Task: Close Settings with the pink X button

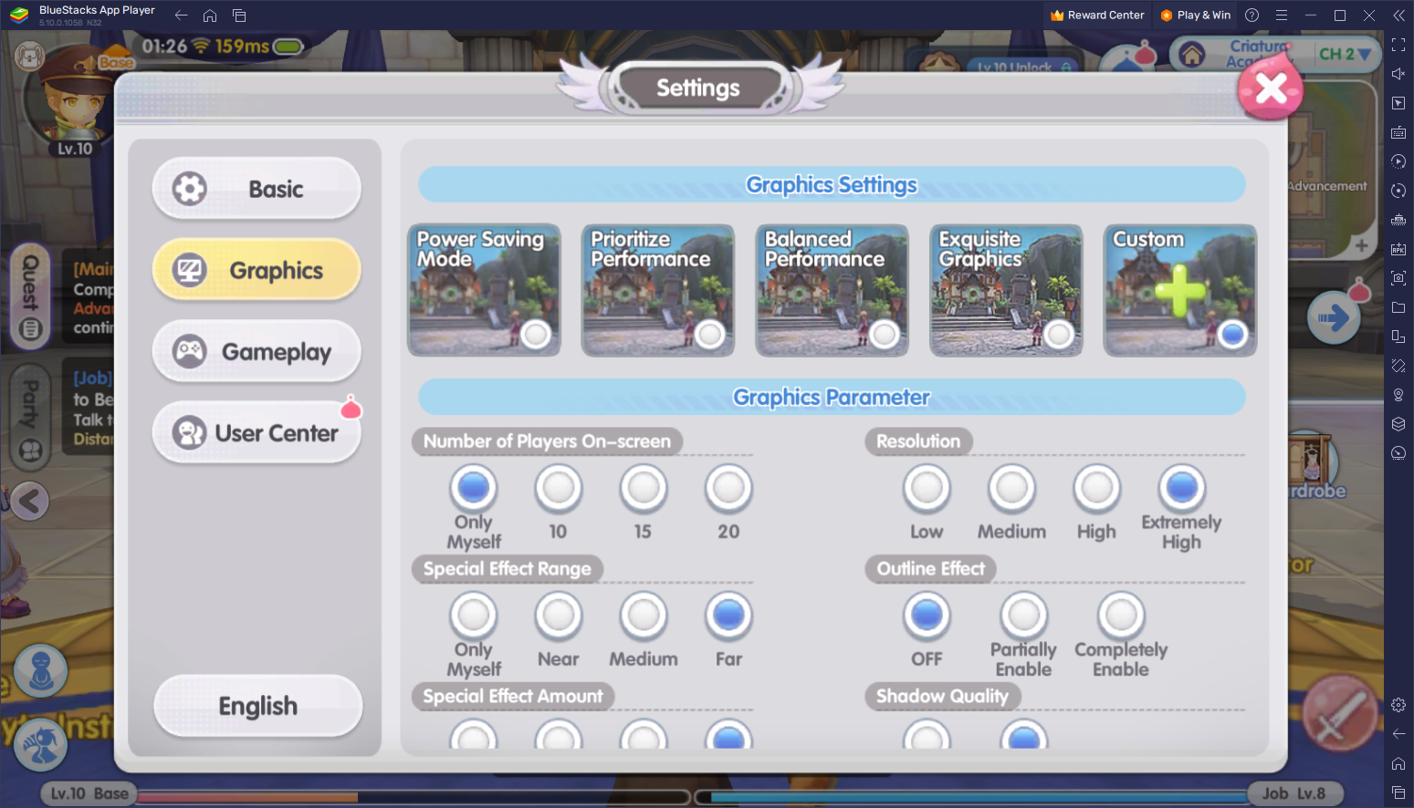Action: point(1269,87)
